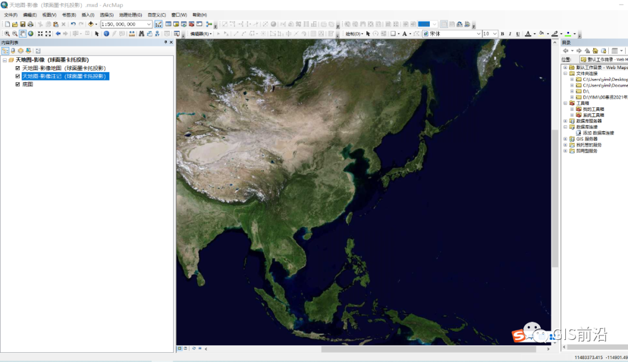Select the Measure ruler tool

tap(132, 34)
